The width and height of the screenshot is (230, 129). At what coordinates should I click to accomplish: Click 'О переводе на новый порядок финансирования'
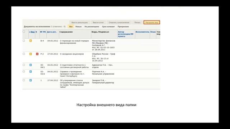pos(74,42)
